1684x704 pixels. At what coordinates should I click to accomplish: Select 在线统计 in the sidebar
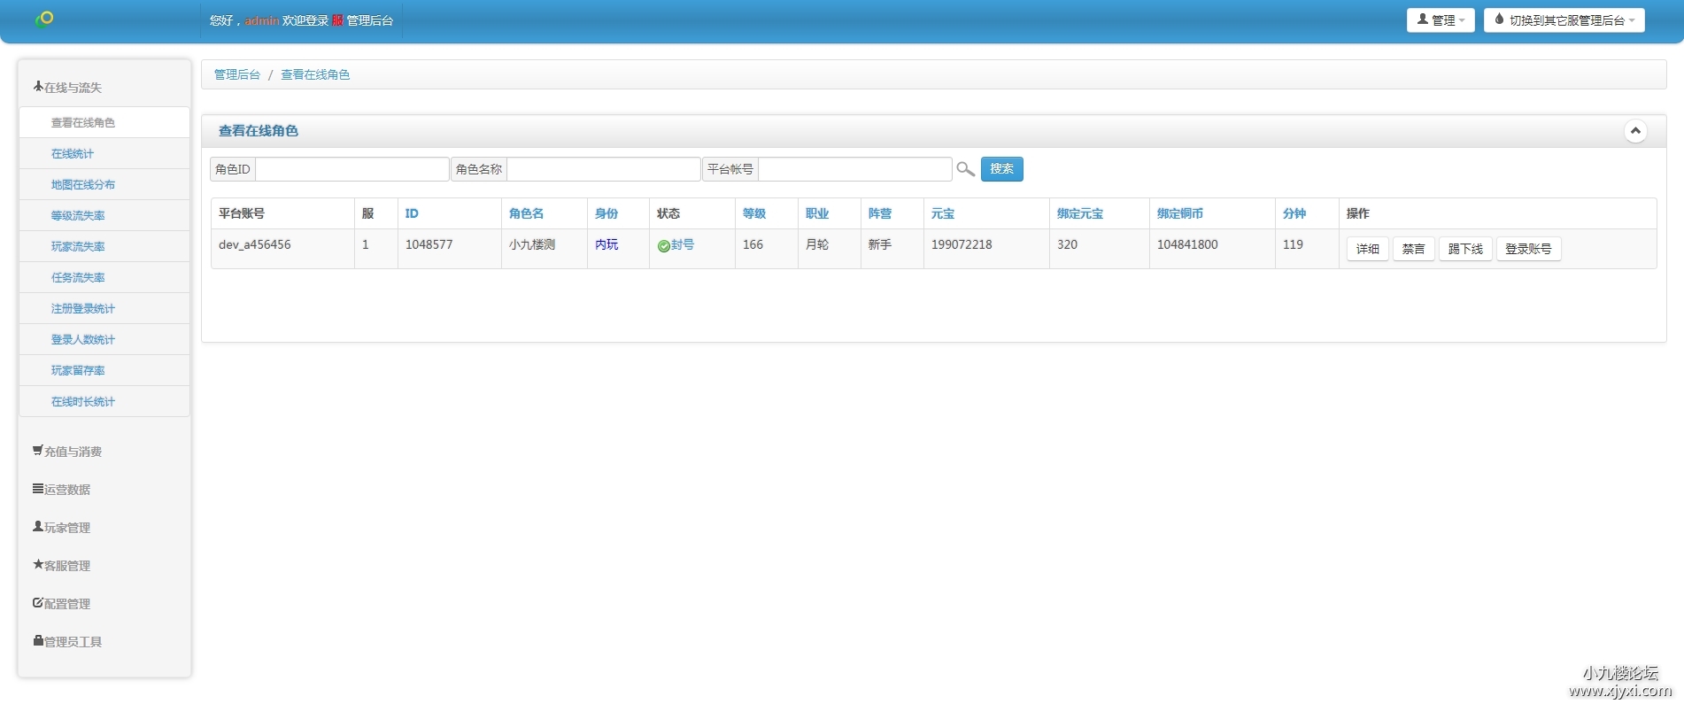tap(73, 154)
